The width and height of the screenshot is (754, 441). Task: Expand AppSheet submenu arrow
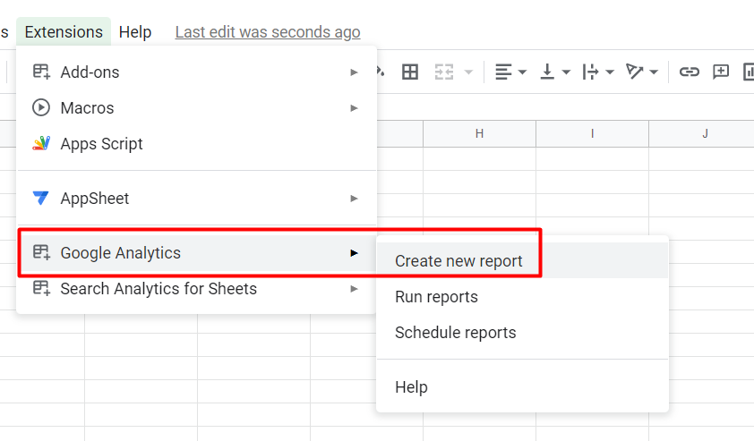coord(354,199)
